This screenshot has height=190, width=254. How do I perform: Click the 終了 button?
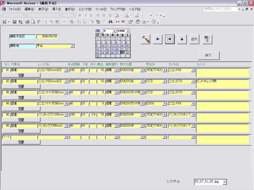[208, 55]
